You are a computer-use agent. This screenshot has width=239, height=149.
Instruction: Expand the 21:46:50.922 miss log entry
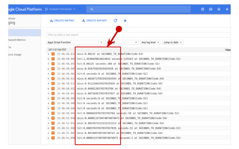(48, 89)
